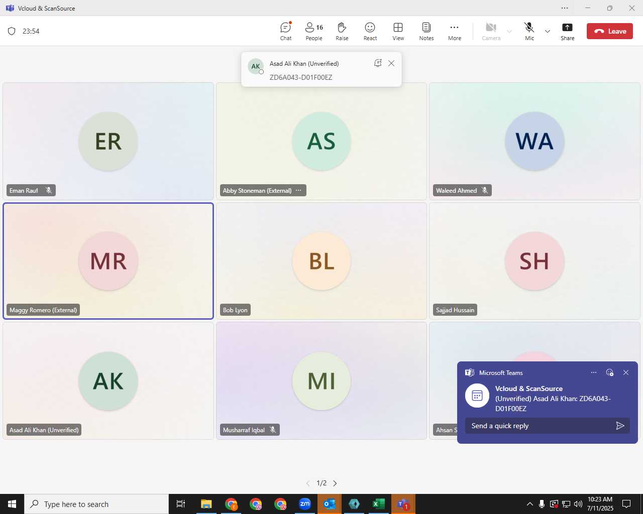Select Eman Rauf participant tile
This screenshot has width=643, height=514.
pos(108,141)
